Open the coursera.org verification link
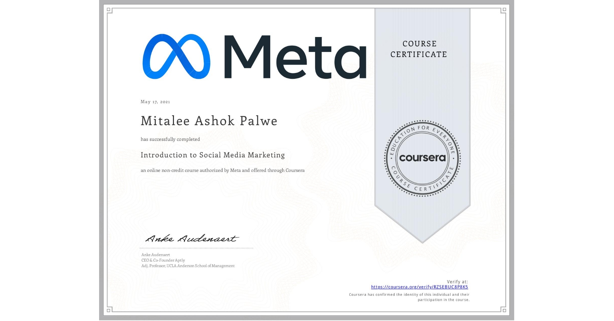Viewport: 614px width, 321px height. coord(419,287)
